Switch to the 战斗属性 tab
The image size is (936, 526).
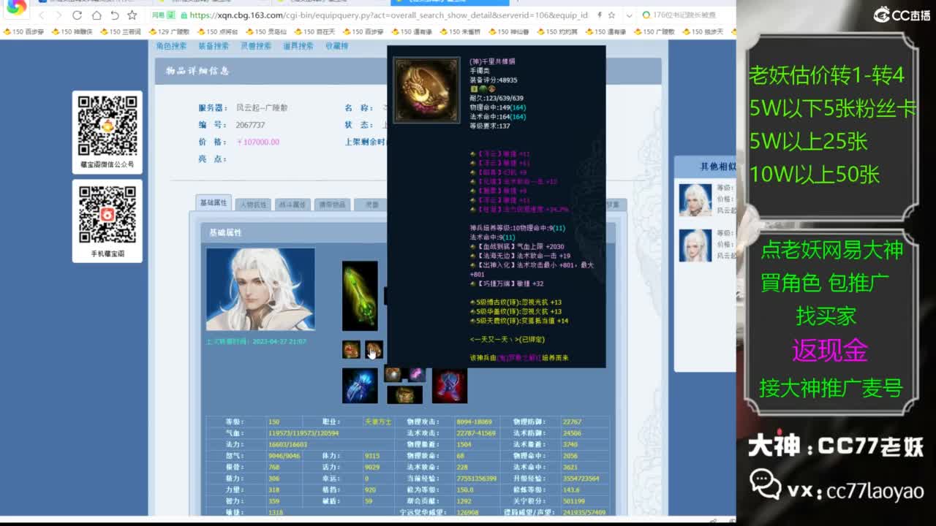coord(292,205)
